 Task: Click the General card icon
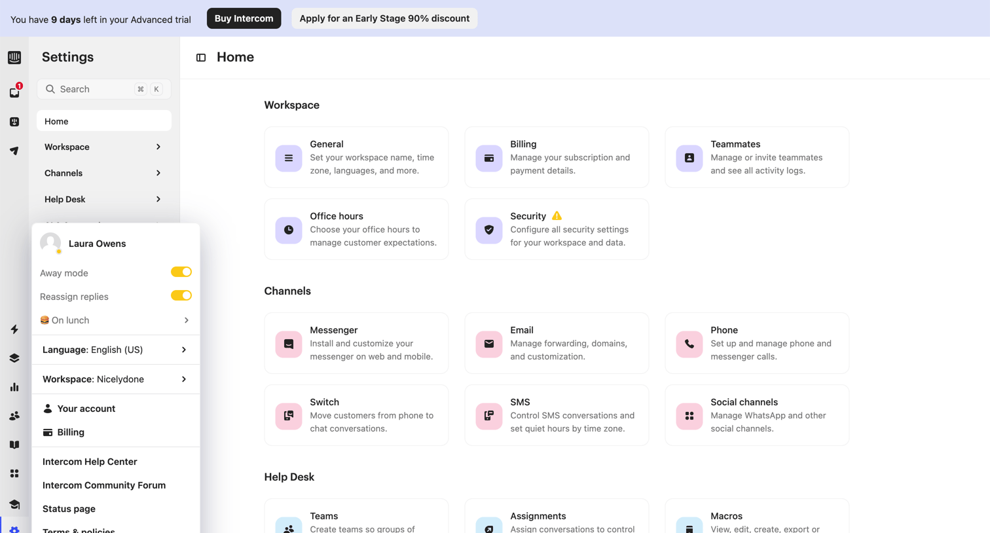pos(289,158)
